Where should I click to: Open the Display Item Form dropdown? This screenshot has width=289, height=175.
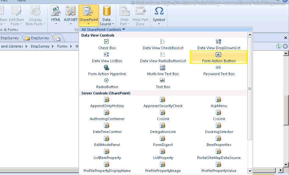pos(35,16)
